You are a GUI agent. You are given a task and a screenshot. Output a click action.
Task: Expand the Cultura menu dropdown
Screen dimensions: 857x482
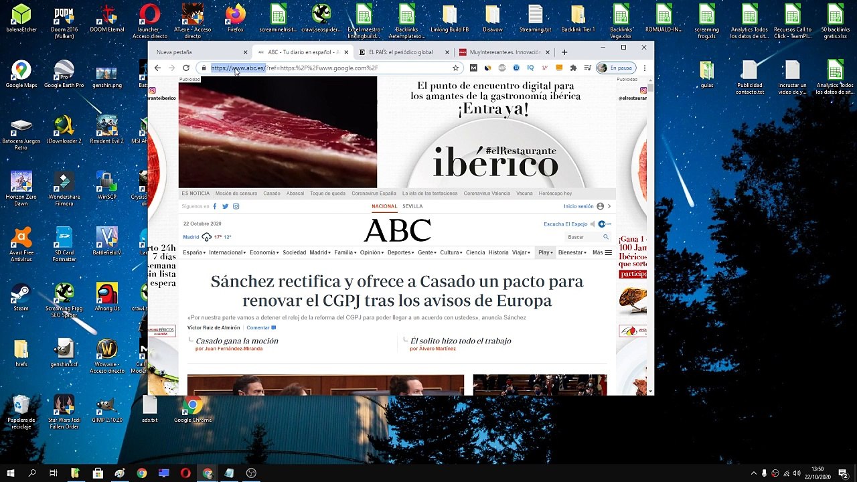[x=451, y=252]
